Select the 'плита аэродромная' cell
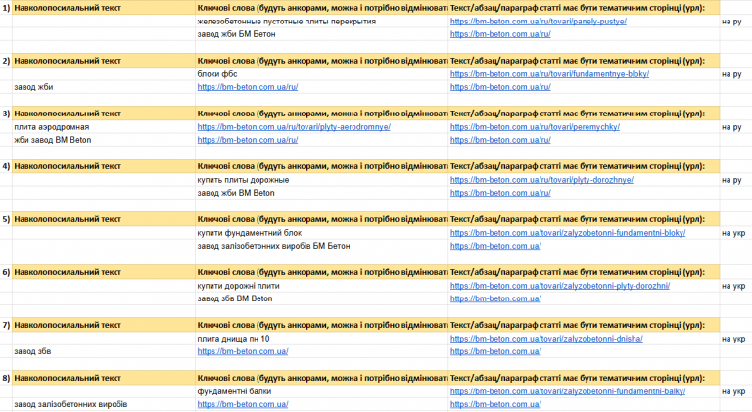752x412 pixels. coord(104,127)
